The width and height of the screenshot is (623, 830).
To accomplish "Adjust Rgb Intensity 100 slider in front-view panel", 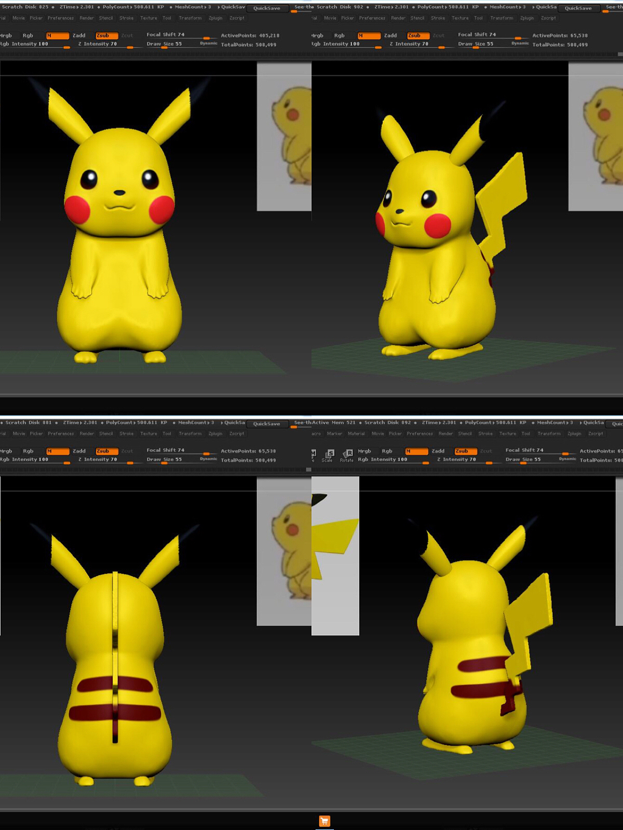I will 35,45.
